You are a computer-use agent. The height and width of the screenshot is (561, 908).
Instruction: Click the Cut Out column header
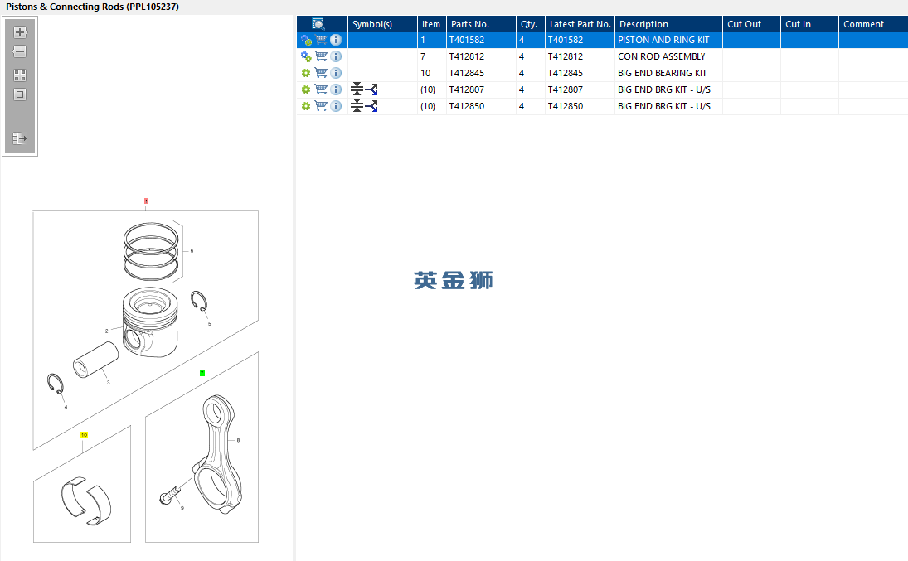pyautogui.click(x=751, y=24)
